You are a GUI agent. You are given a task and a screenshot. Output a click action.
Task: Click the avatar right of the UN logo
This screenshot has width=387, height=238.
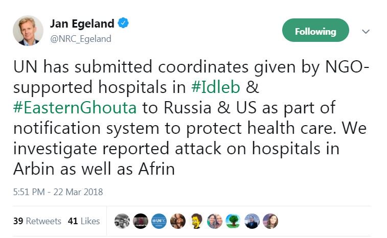(x=178, y=221)
